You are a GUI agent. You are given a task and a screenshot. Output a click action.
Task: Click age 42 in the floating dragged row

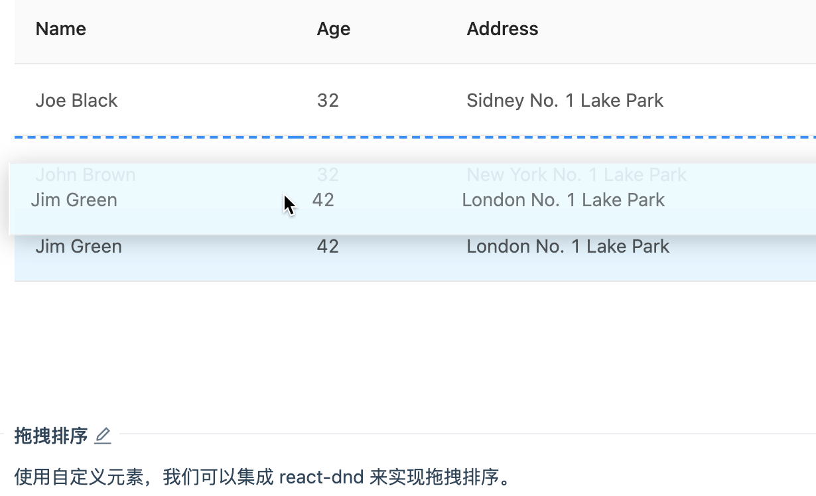323,200
